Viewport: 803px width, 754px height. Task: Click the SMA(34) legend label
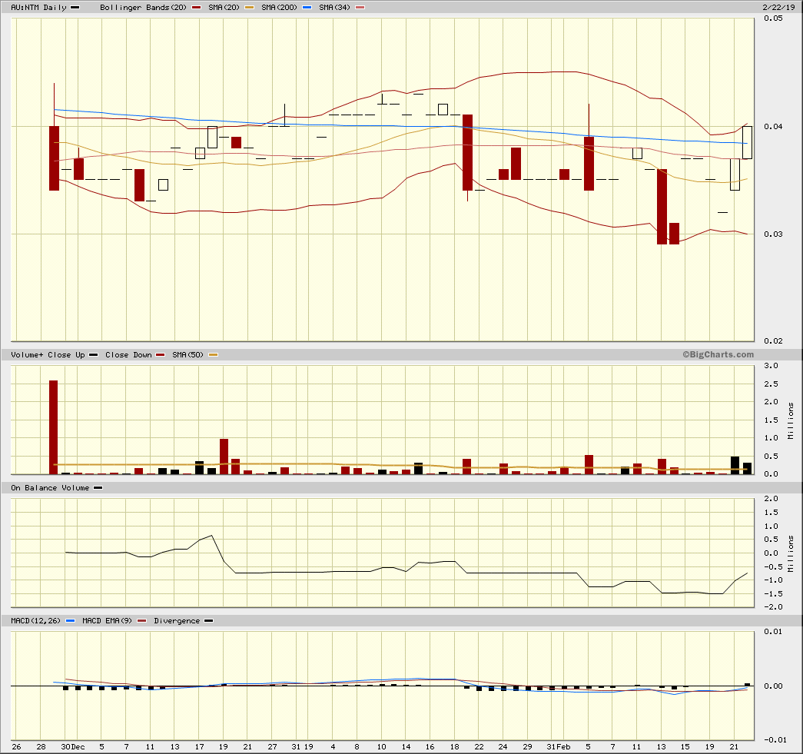click(334, 7)
